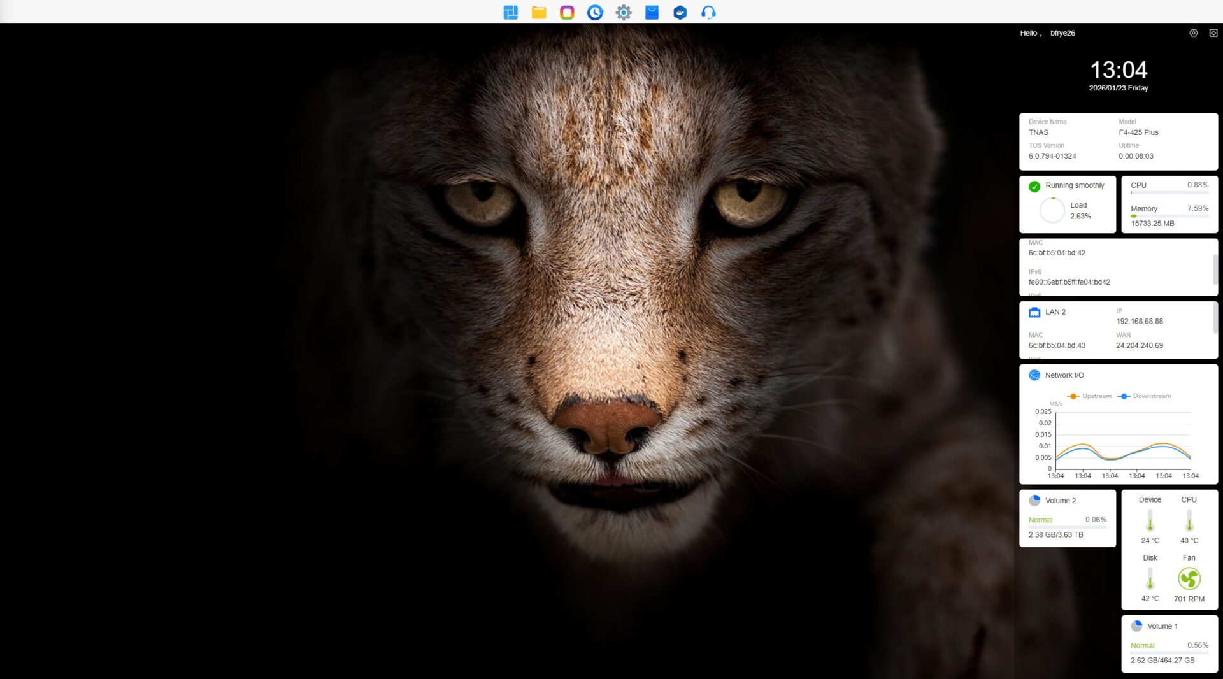Image resolution: width=1223 pixels, height=679 pixels.
Task: Click the date 2026/01/23 Friday
Action: tap(1119, 89)
